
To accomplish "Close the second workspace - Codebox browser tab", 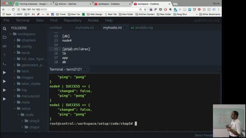I will (169, 4).
